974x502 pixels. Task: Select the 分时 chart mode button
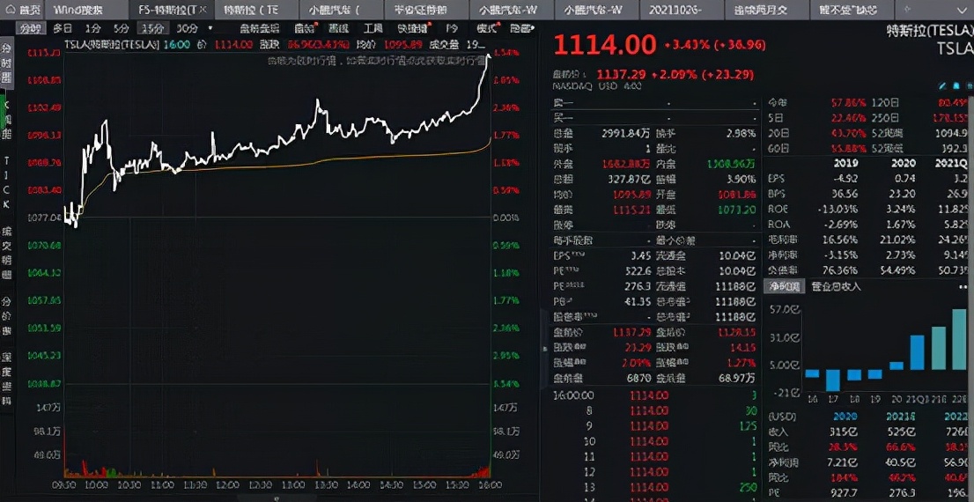(x=30, y=28)
